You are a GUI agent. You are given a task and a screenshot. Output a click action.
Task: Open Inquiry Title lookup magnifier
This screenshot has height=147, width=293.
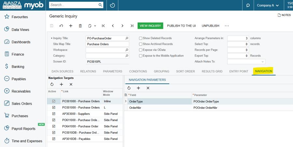coord(127,38)
